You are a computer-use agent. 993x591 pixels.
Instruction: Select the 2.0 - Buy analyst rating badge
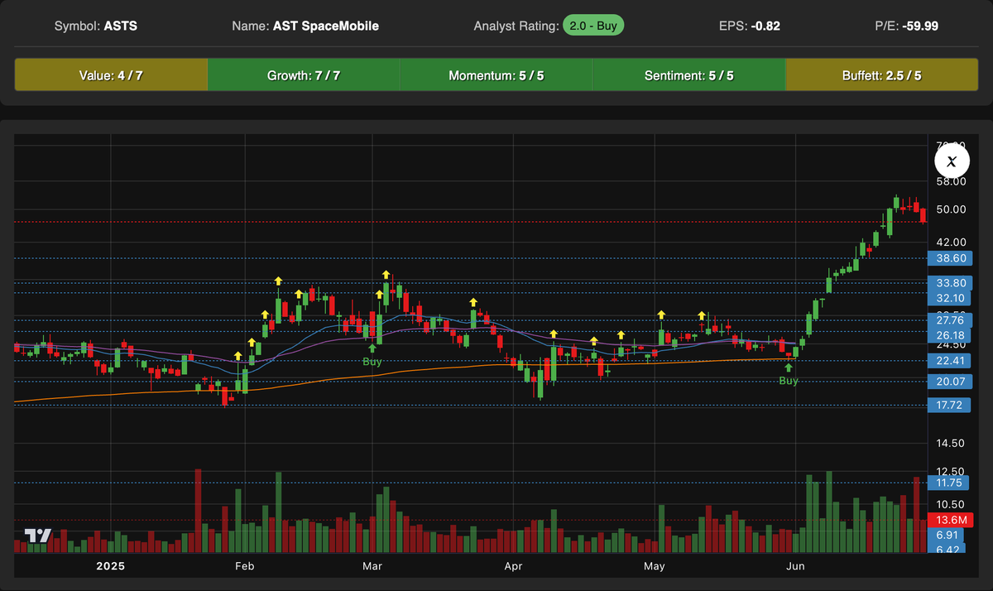coord(593,26)
